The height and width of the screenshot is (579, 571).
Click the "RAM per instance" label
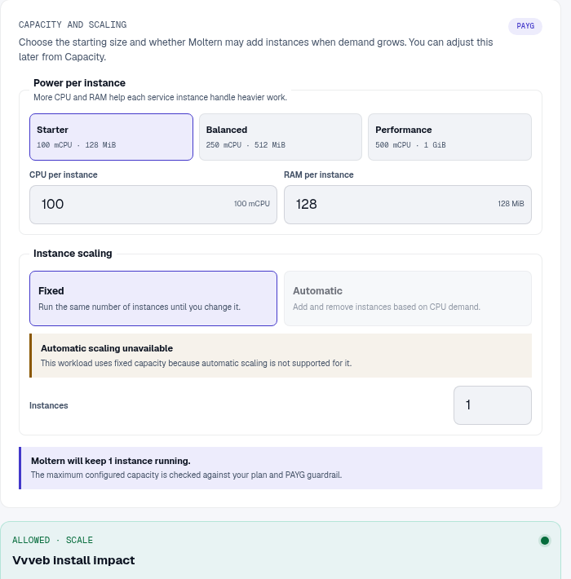(x=319, y=175)
